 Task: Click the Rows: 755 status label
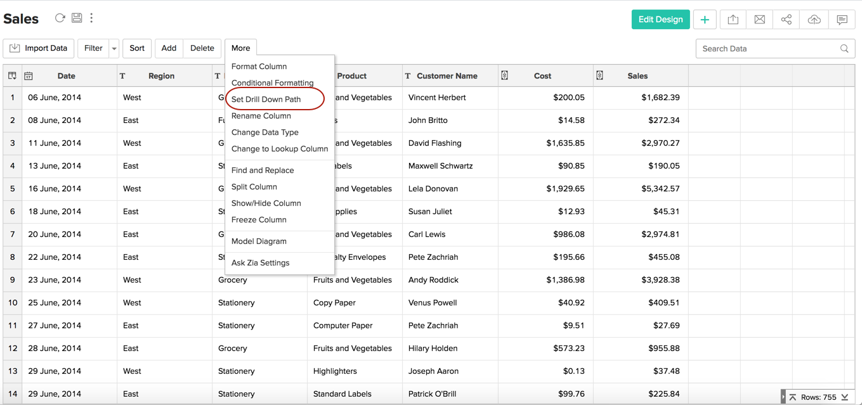(819, 397)
